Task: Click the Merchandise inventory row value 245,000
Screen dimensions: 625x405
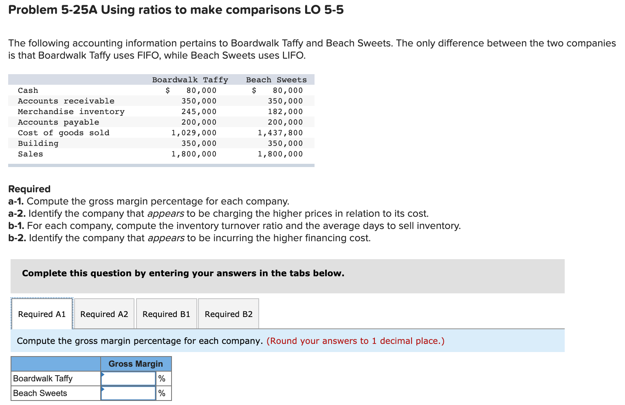Action: 199,111
